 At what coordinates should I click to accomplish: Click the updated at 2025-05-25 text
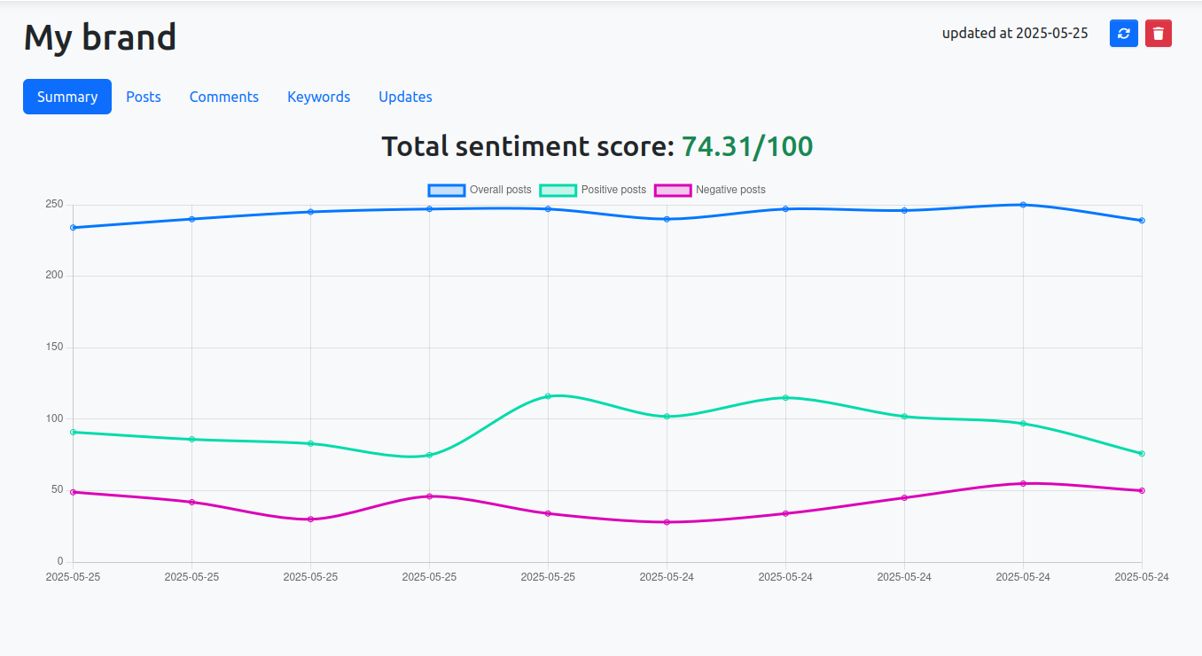[x=1014, y=33]
